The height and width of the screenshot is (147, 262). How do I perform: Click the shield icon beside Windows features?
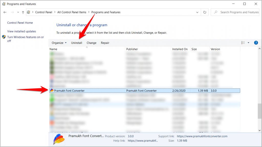tap(4, 37)
